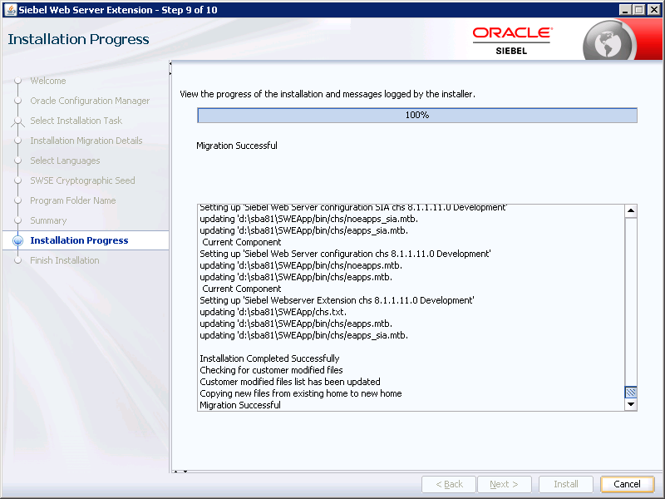
Task: Click the Installation Progress step bullet icon
Action: click(x=17, y=240)
